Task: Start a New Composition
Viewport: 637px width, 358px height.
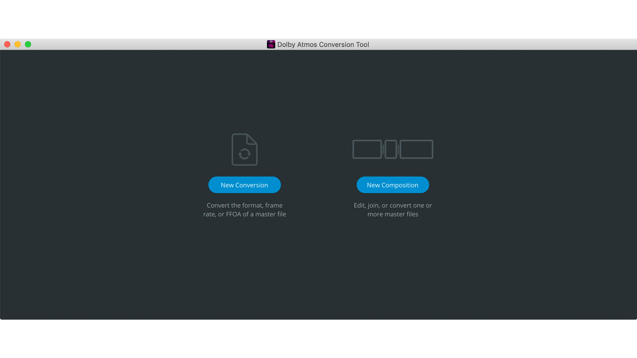Action: coord(393,185)
